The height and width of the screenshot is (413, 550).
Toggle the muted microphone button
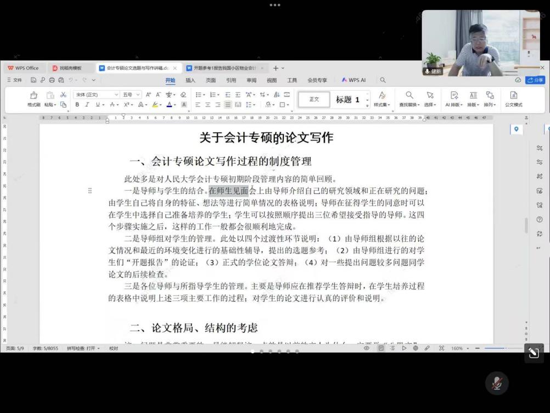coord(497,383)
